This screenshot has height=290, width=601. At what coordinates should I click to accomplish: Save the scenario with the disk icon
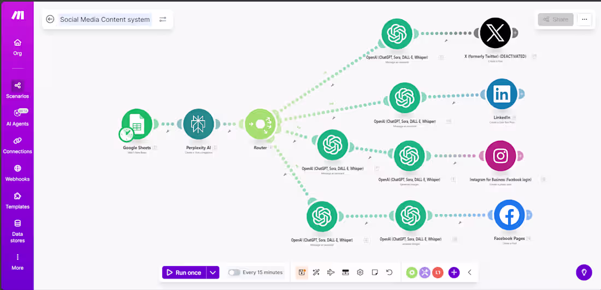click(x=302, y=273)
